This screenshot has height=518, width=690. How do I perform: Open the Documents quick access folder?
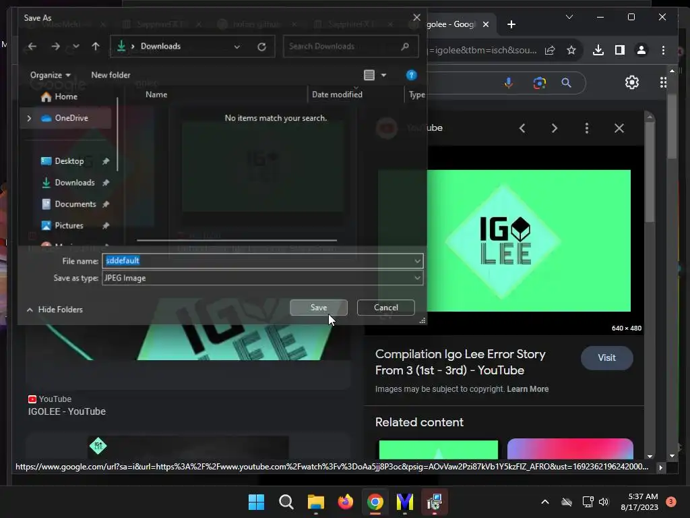tap(75, 204)
